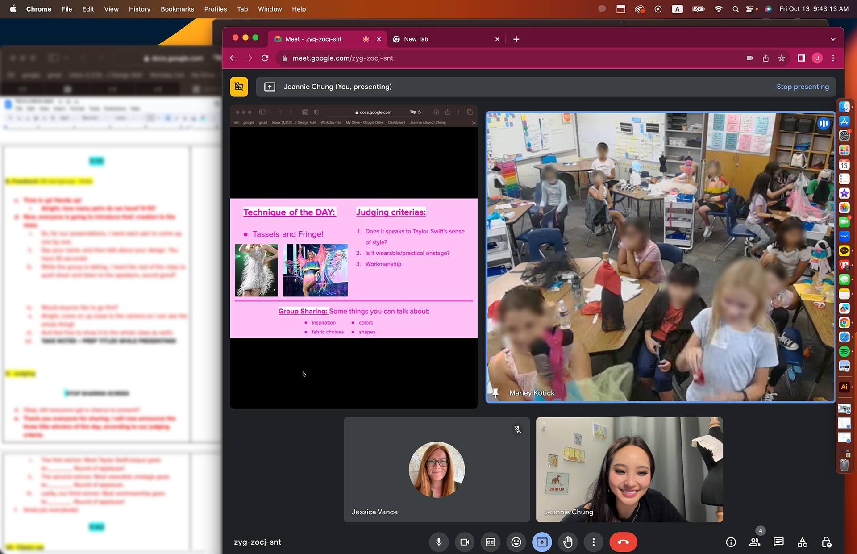857x554 pixels.
Task: Open Adobe Illustrator from the Dock
Action: point(844,387)
